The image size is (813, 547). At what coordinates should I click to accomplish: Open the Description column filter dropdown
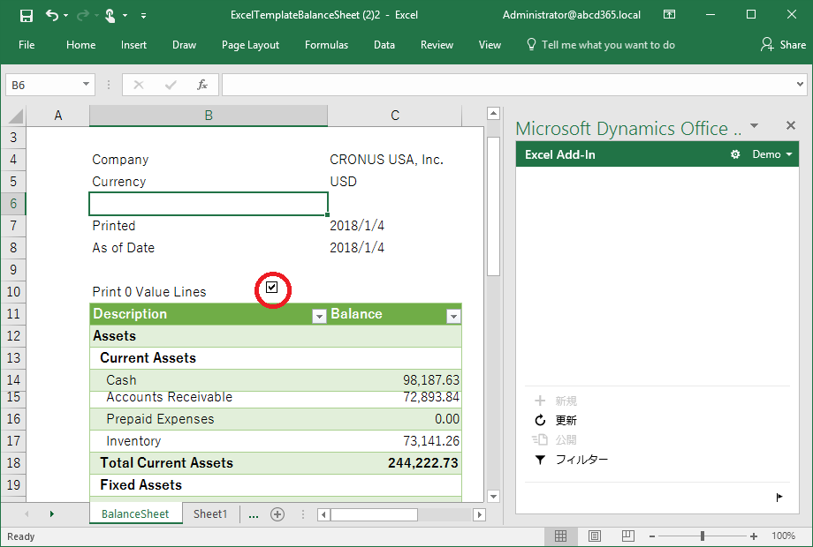[319, 316]
